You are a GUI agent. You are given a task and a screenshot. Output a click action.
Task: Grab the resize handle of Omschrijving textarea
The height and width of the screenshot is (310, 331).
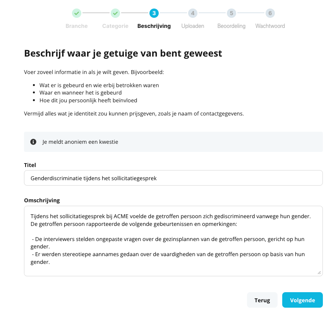point(319,272)
